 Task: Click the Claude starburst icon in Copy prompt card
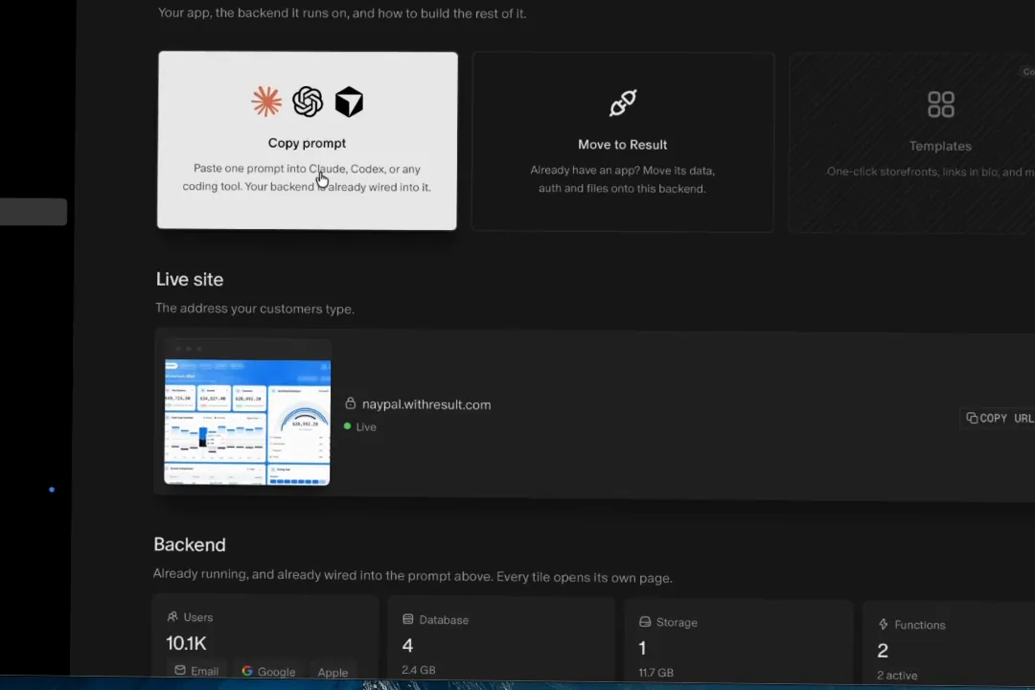pos(266,102)
